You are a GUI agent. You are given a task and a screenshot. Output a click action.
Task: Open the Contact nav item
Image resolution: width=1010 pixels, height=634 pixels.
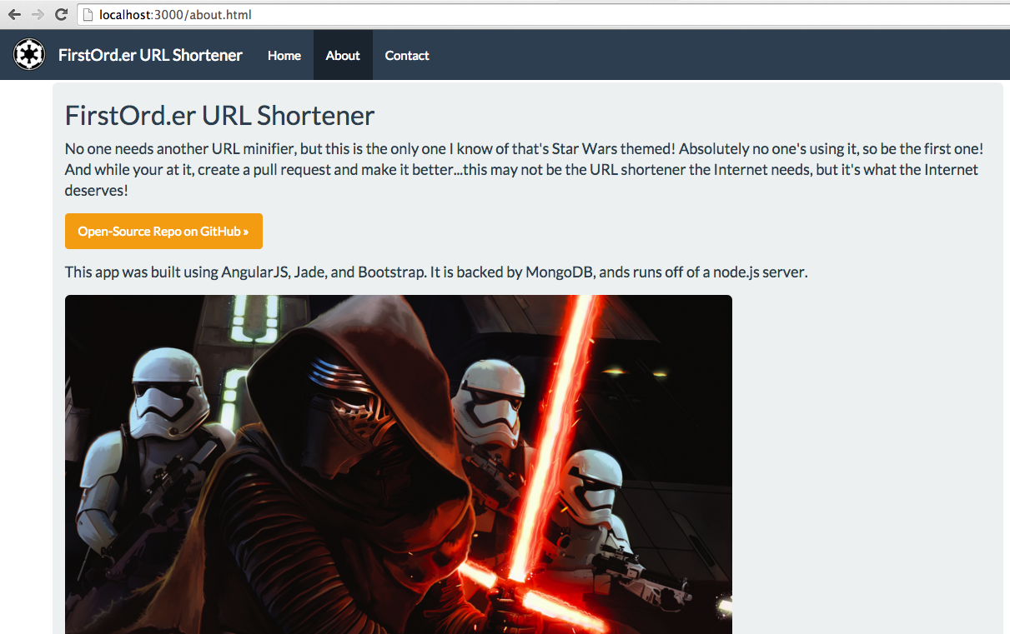(x=407, y=55)
